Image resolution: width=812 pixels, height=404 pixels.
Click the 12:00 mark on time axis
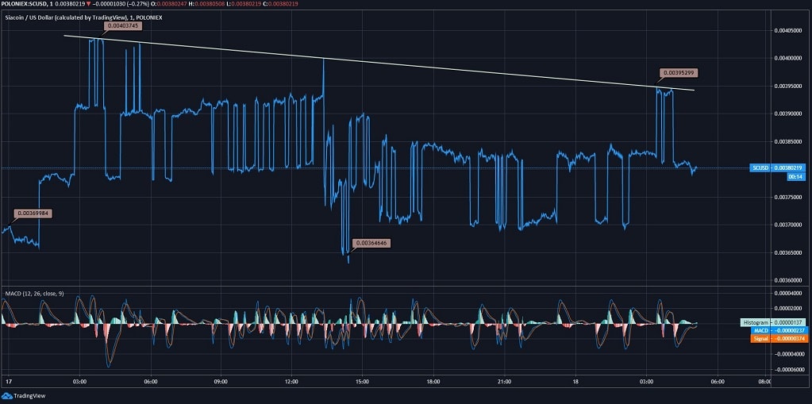click(291, 382)
